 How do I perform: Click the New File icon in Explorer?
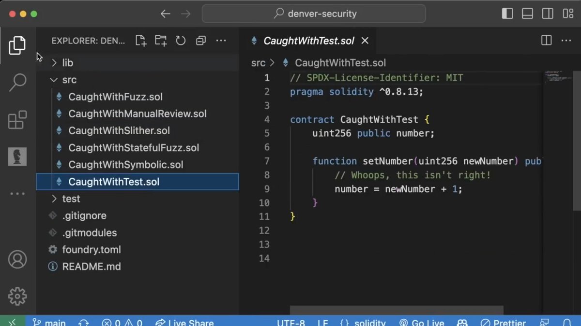coord(140,41)
